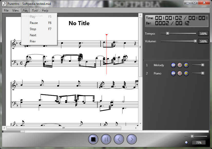Click the song progress bar handle

[22, 132]
